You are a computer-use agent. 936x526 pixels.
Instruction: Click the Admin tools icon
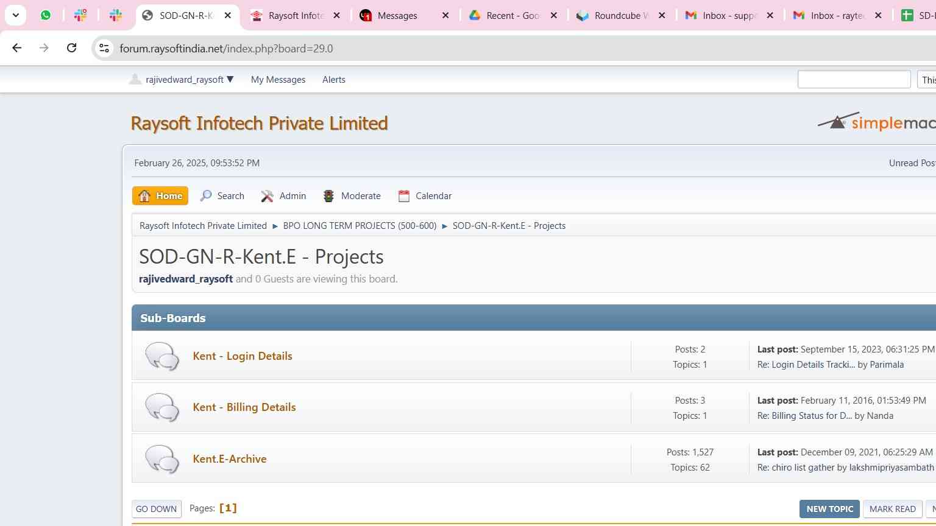point(267,196)
